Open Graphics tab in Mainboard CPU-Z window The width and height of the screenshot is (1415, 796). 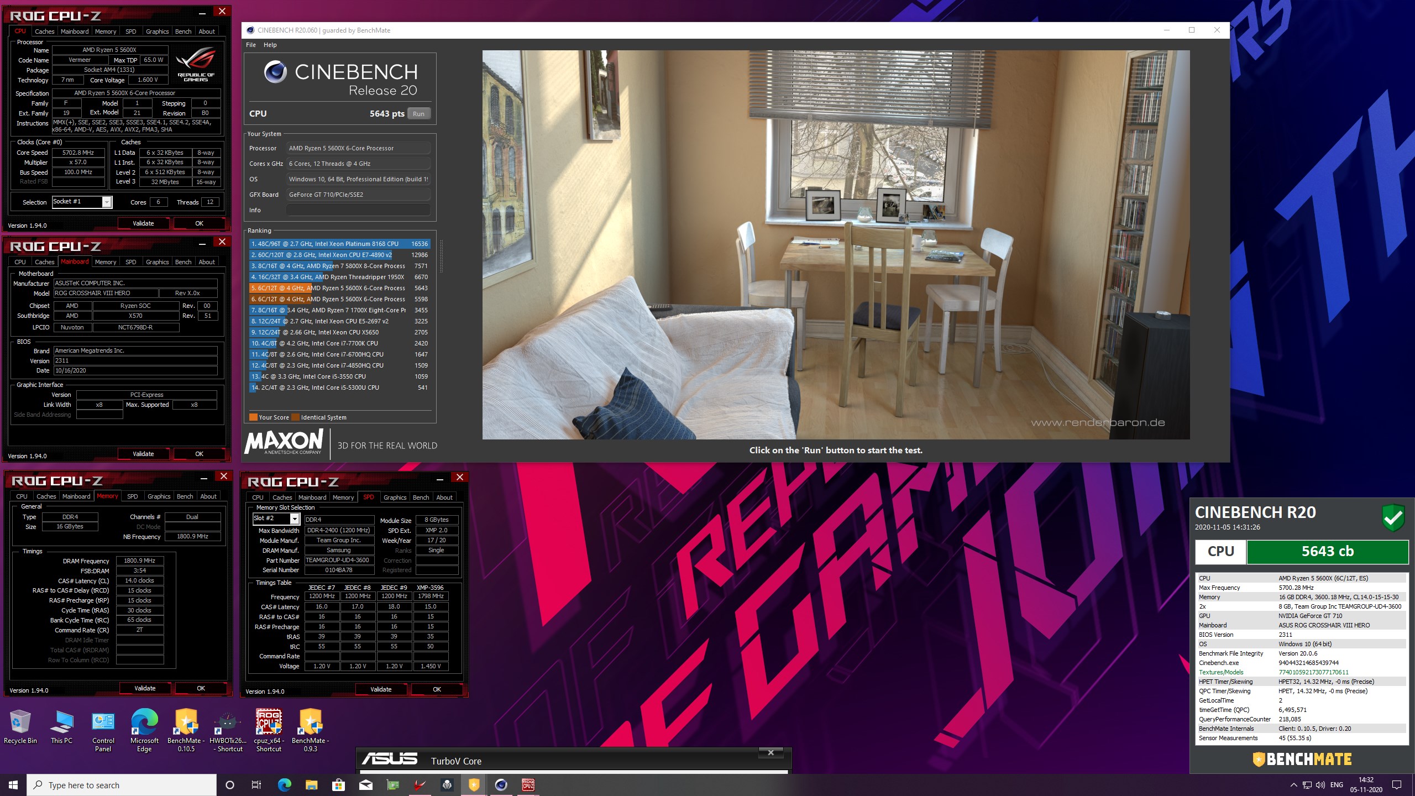tap(157, 262)
